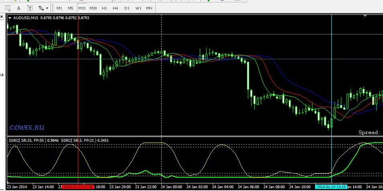Click the SSRC( SR:3, FP:21 ) indicator label
The height and width of the screenshot is (191, 383).
[x=79, y=140]
